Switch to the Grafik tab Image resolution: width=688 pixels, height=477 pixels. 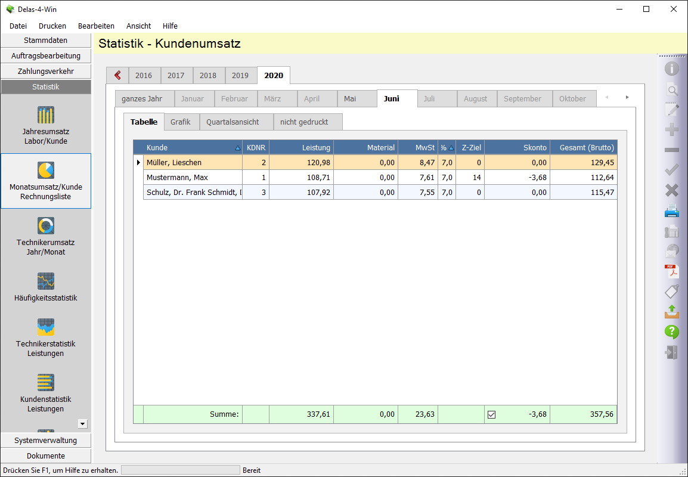pyautogui.click(x=181, y=122)
